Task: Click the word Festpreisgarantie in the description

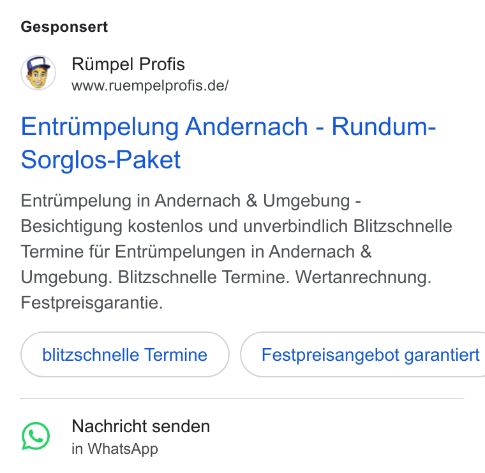Action: pos(91,302)
